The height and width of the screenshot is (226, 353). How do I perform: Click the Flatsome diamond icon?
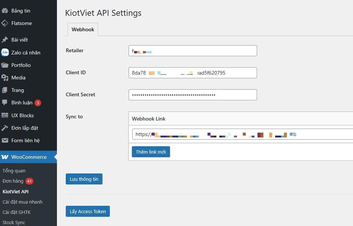coord(5,23)
